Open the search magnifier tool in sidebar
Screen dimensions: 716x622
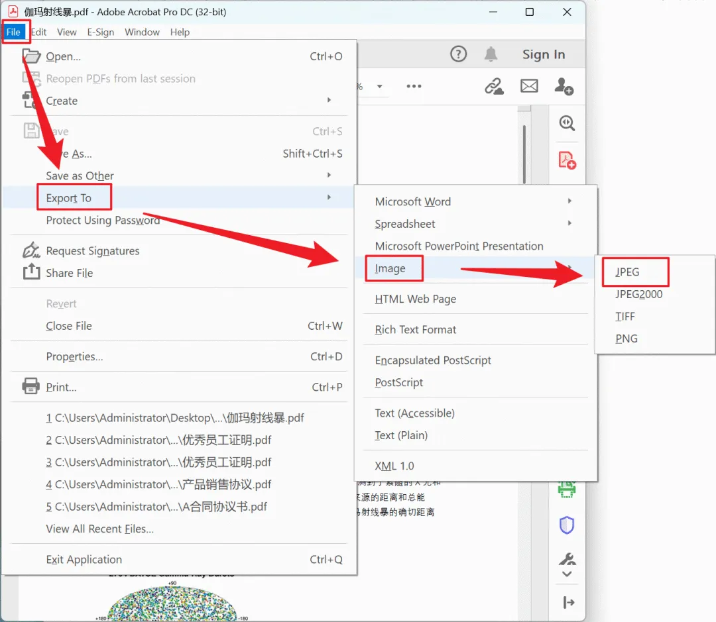[567, 123]
